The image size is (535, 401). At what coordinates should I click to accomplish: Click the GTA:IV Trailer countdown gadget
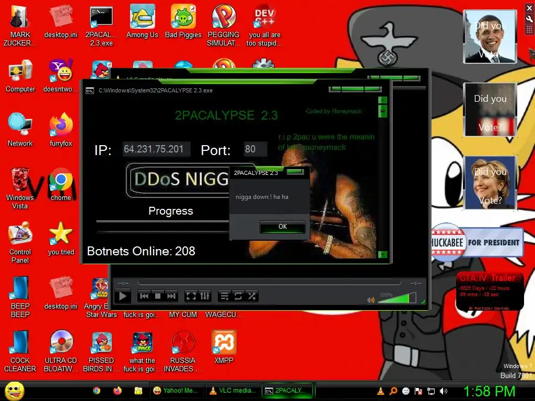coord(490,291)
